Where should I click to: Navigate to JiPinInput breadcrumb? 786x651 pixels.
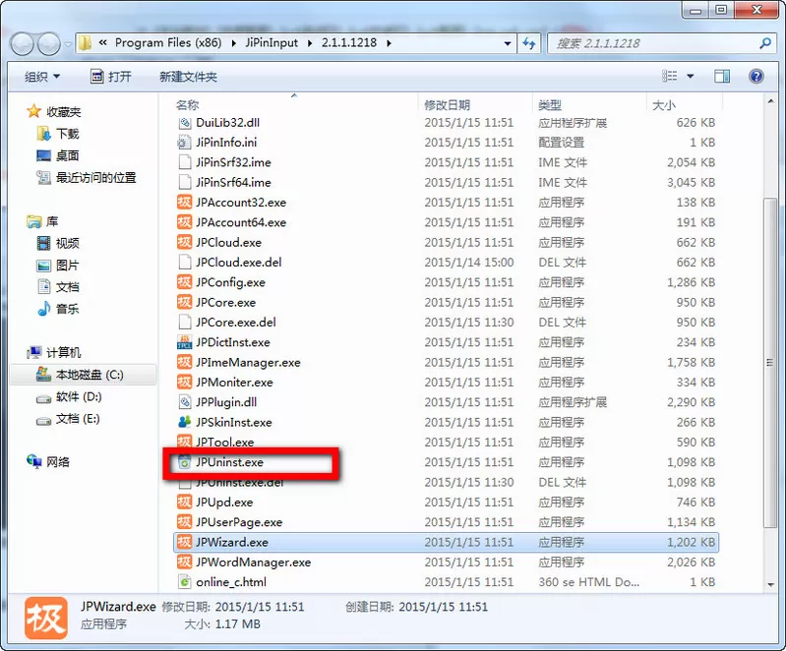[272, 43]
